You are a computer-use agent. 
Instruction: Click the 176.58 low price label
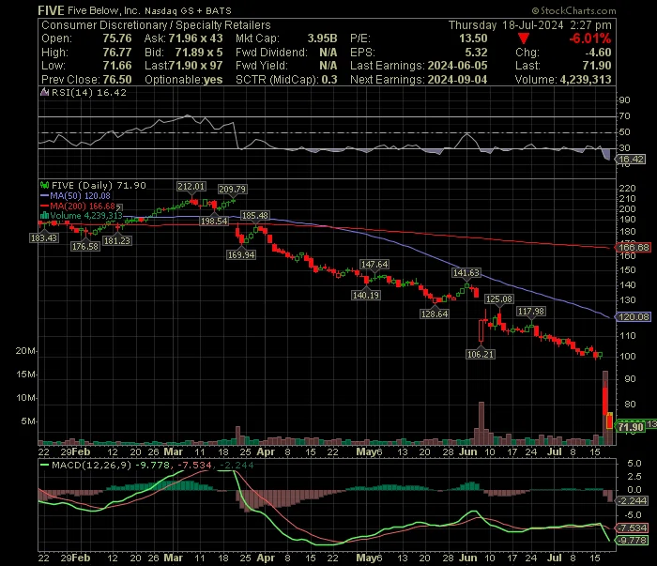tap(85, 246)
